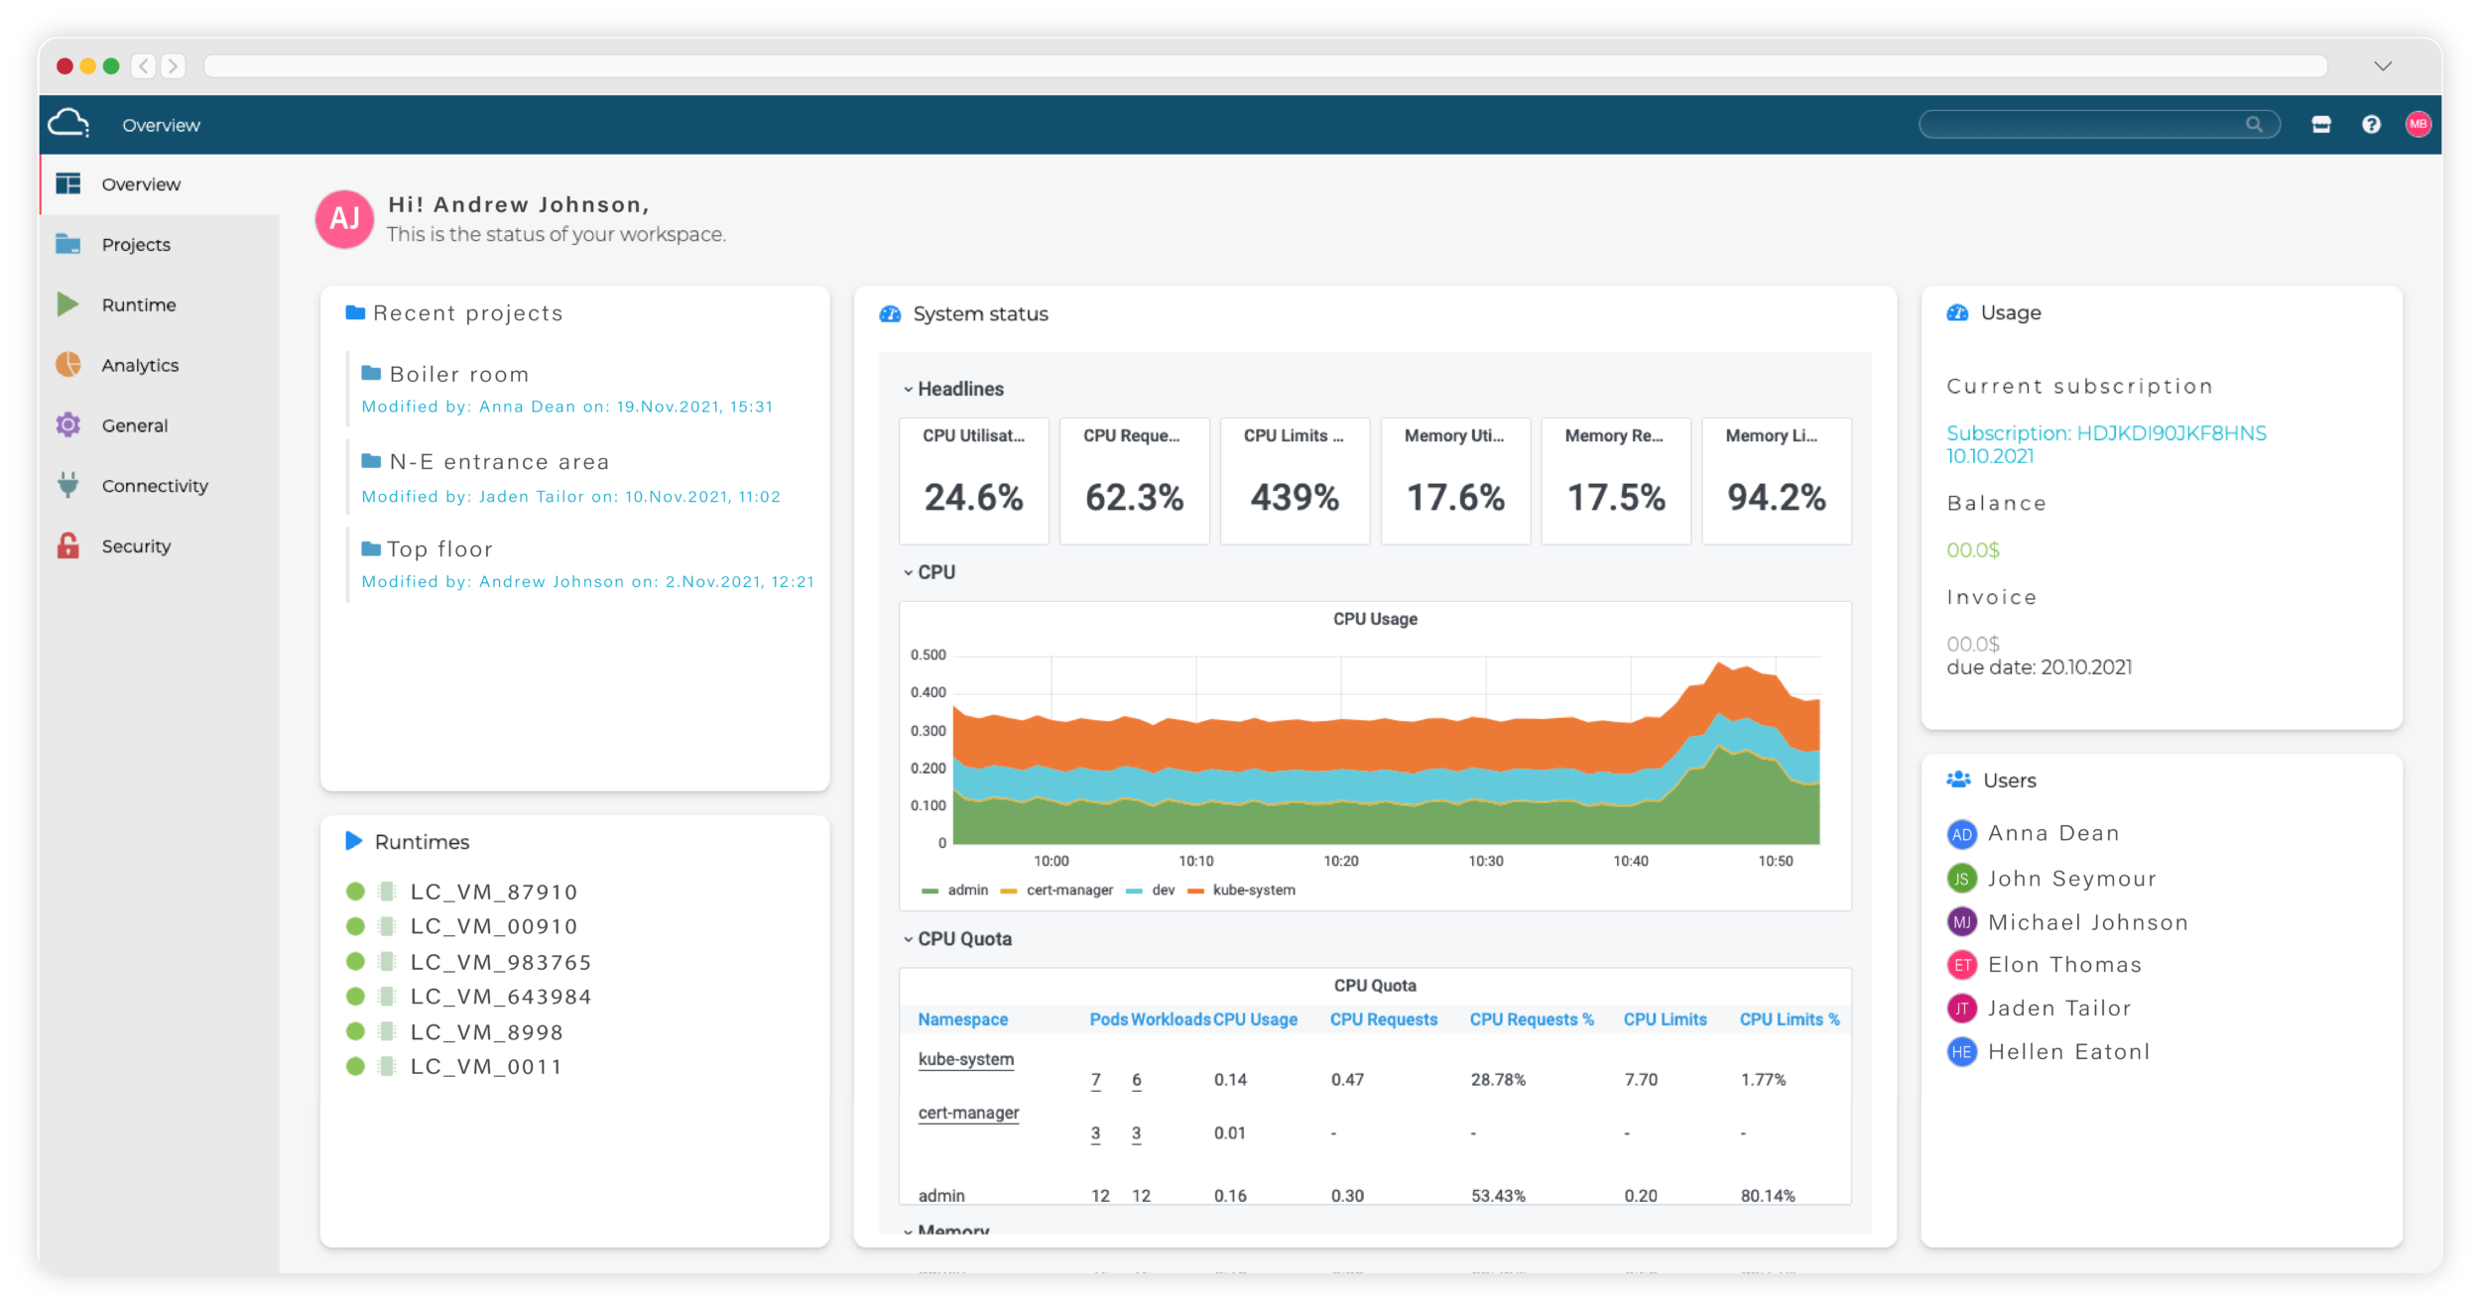Click the top search field
This screenshot has width=2480, height=1310.
(2083, 124)
